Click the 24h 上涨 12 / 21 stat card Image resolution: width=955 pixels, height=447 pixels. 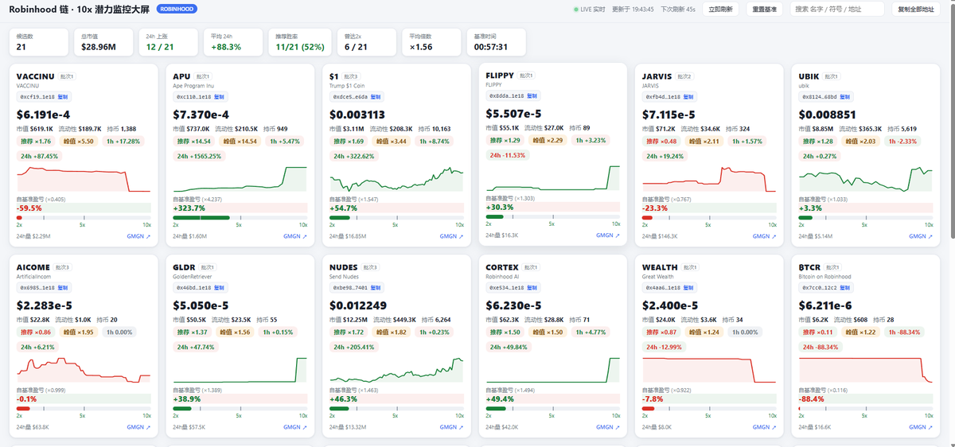pyautogui.click(x=168, y=42)
